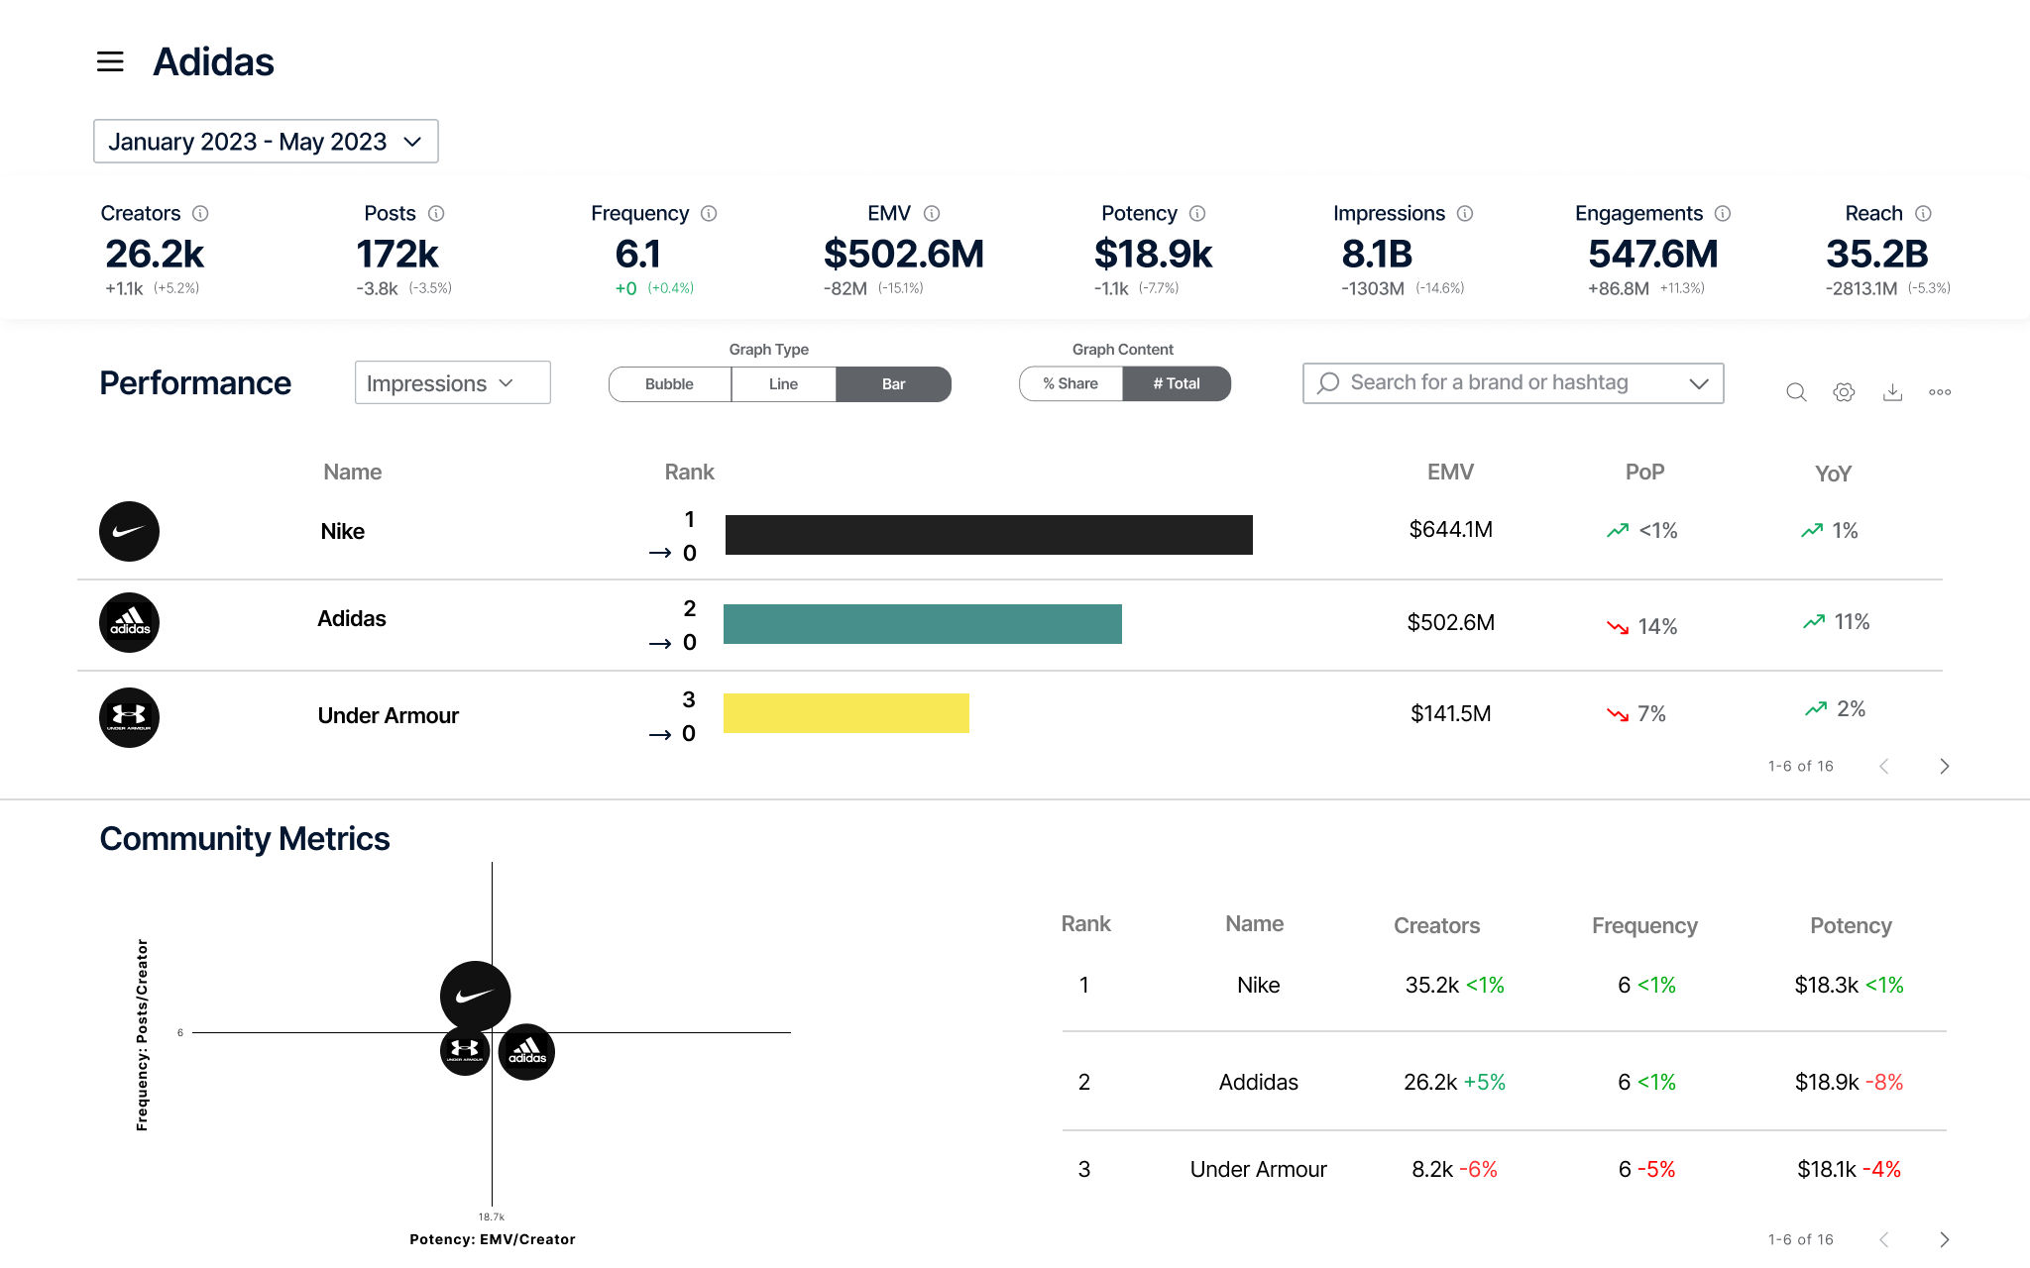
Task: Go to previous page of Community Metrics table
Action: (x=1884, y=1239)
